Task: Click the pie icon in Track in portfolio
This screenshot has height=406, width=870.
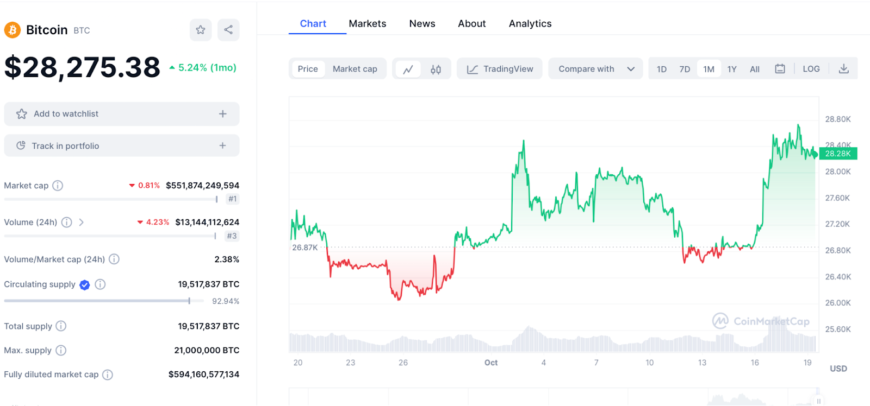Action: [x=21, y=145]
